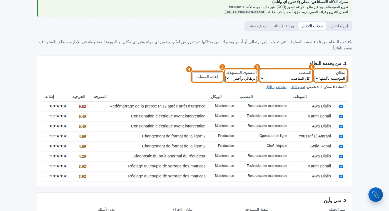The image size is (389, 211).
Task: Click 'Diagnostic du bruit anormal du réducteur'
Action: (x=169, y=156)
